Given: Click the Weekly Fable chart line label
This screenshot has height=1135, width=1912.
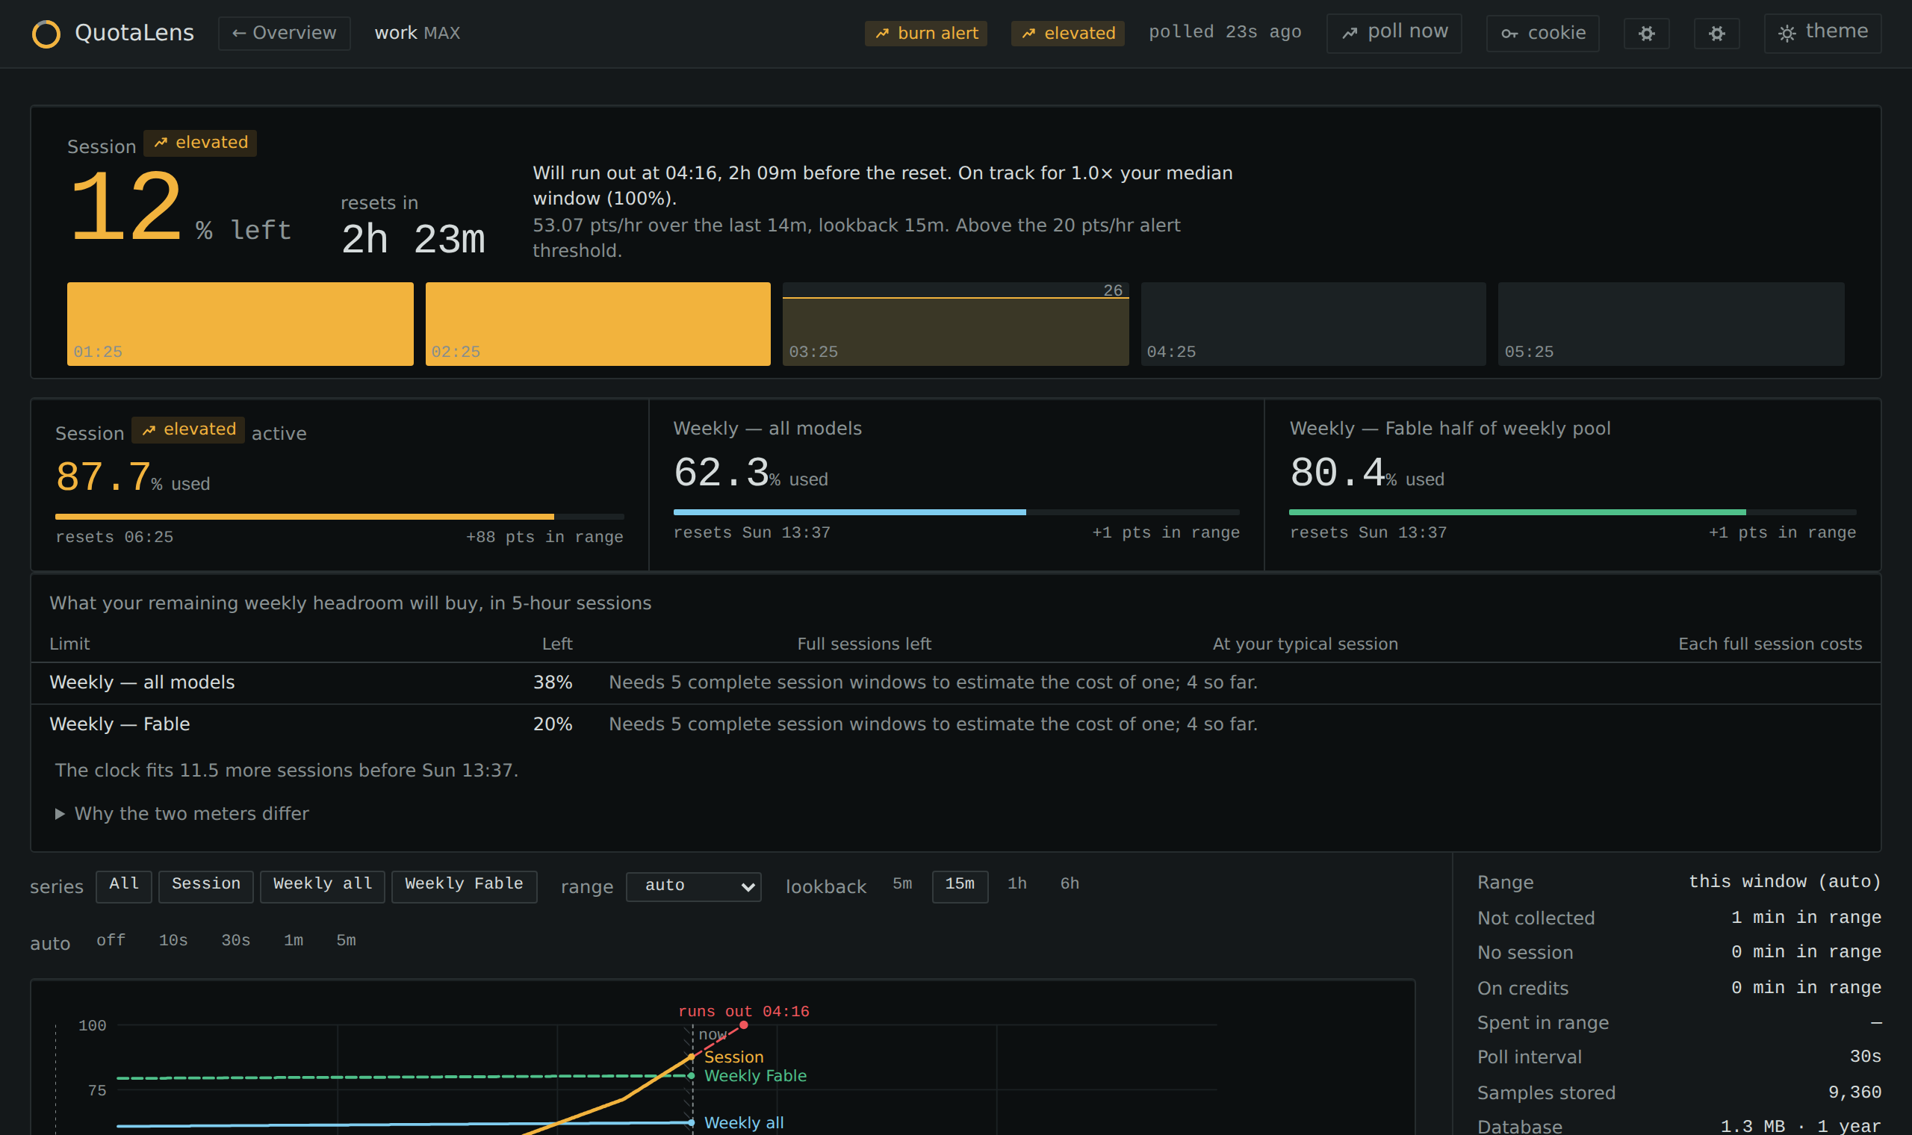Looking at the screenshot, I should pos(755,1075).
